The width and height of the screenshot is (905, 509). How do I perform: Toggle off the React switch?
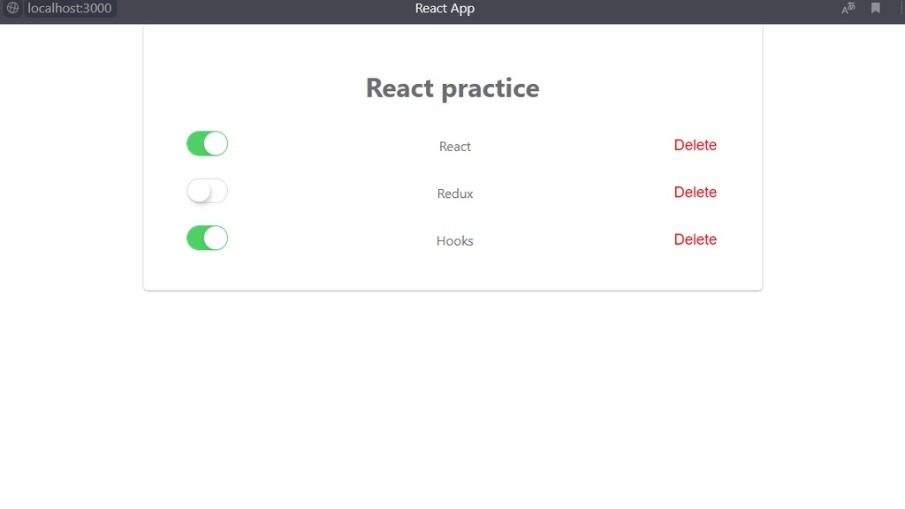tap(207, 143)
